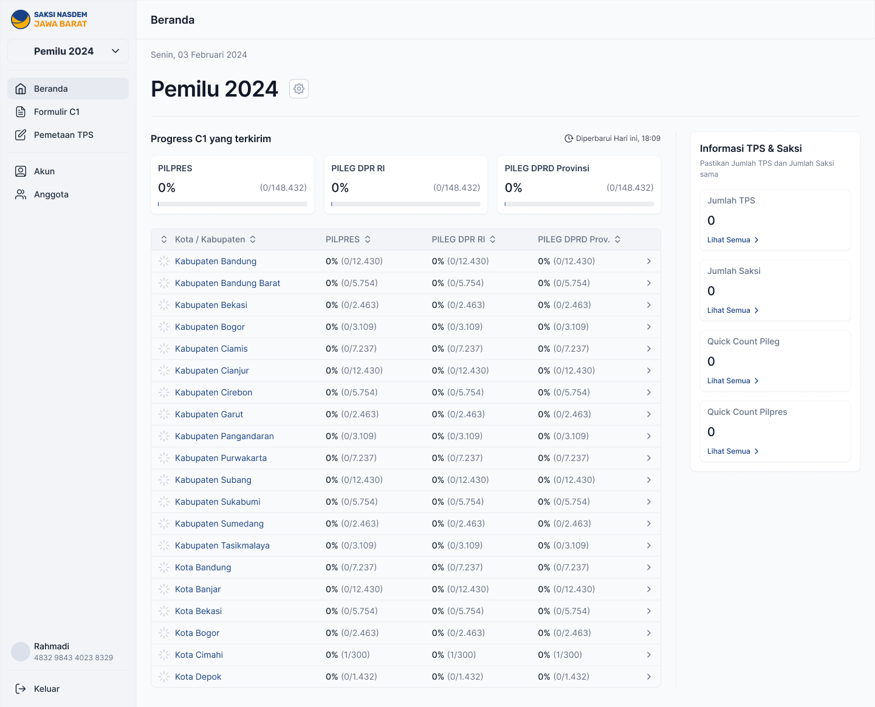875x707 pixels.
Task: Open settings gear next to Pemilu 2024
Action: (299, 89)
